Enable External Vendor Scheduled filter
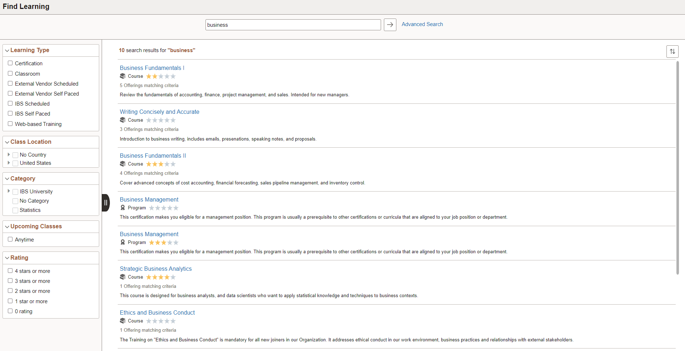This screenshot has width=685, height=351. coord(10,83)
